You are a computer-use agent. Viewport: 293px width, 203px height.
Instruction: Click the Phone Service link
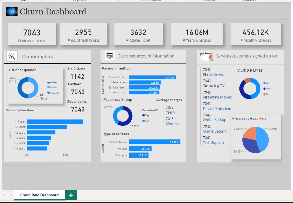tap(214, 75)
